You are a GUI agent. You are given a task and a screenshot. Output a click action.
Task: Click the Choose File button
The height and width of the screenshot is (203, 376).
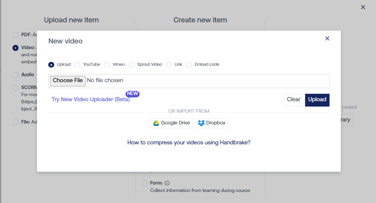(68, 81)
